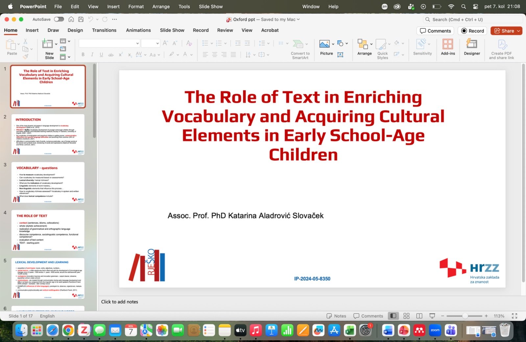Click the Cut scissors icon
The image size is (526, 342).
tap(25, 42)
